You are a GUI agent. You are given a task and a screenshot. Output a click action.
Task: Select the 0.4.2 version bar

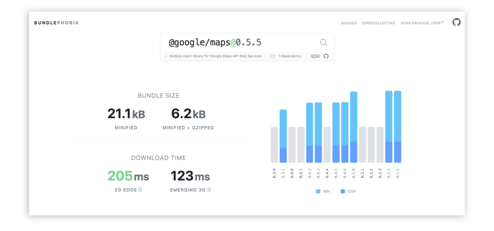click(310, 133)
